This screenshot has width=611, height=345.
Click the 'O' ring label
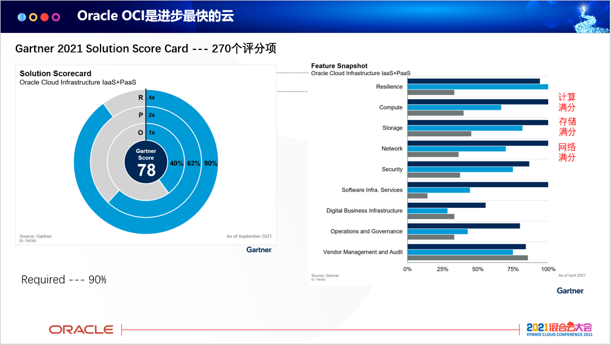(x=141, y=132)
